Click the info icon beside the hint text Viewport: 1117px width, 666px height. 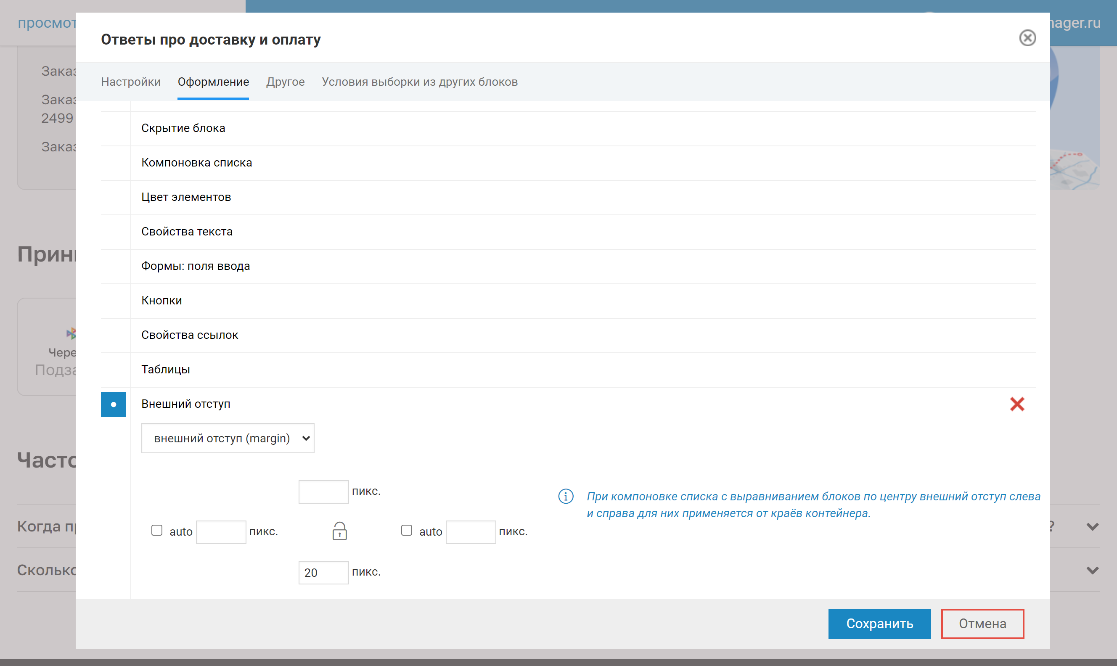[566, 497]
